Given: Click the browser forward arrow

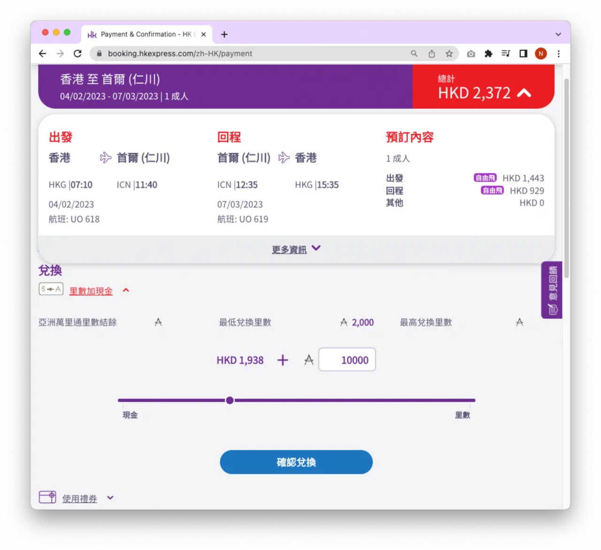Looking at the screenshot, I should pos(60,54).
